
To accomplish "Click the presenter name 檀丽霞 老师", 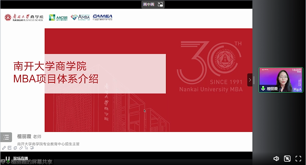I will click(29, 136).
